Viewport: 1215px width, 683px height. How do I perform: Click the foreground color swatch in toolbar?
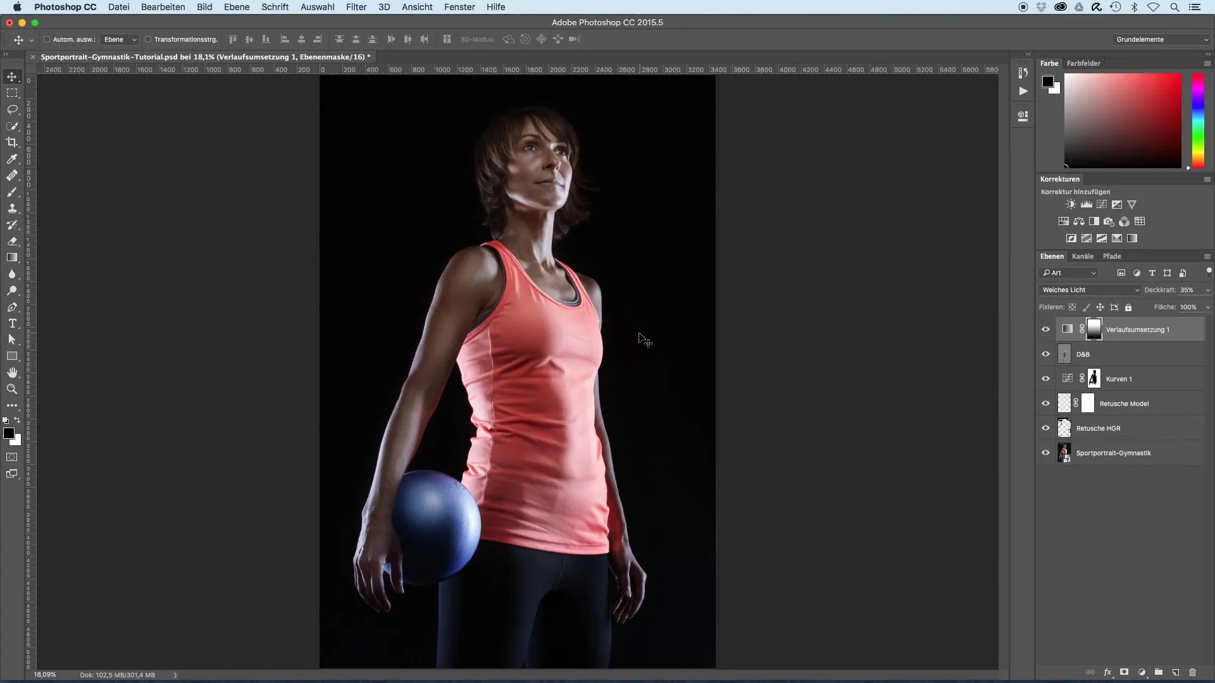pos(9,433)
